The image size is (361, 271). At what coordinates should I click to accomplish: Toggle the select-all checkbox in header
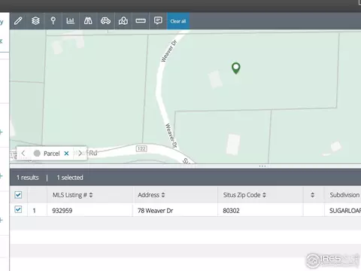pos(18,195)
